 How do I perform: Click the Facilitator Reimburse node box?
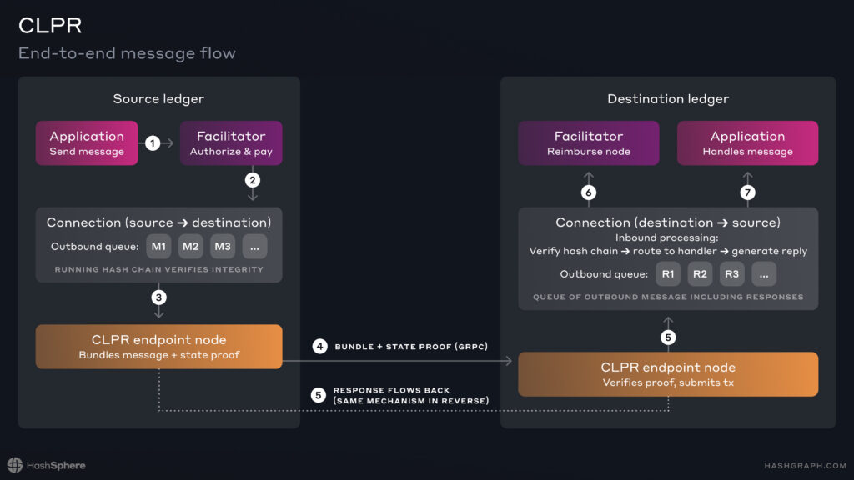(x=588, y=143)
